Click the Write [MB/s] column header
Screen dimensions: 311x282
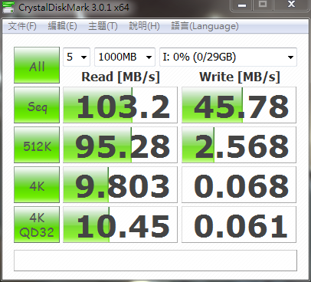point(240,77)
